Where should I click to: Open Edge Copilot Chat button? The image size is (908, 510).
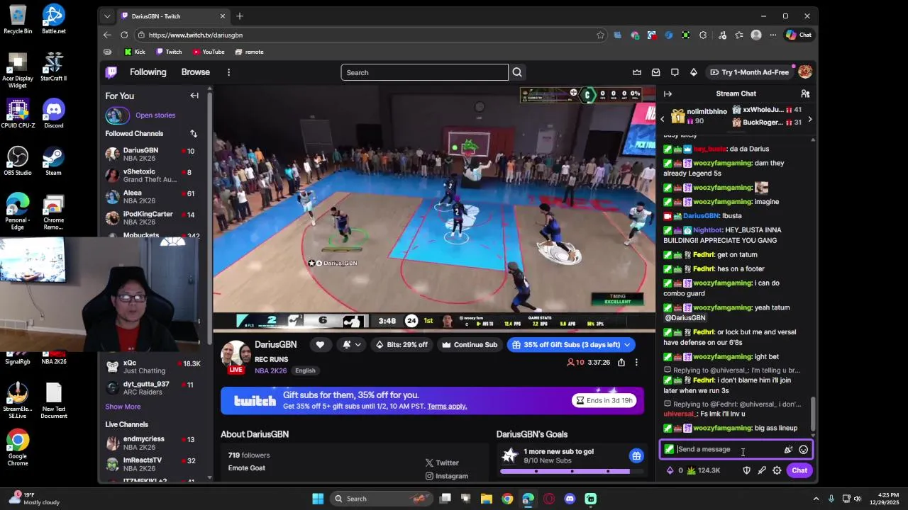[799, 35]
